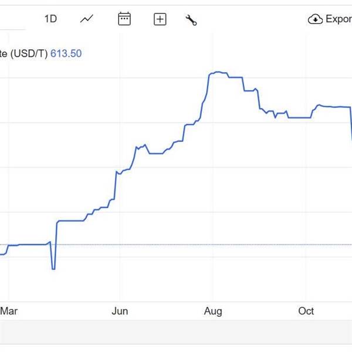Open the line chart type selector

tap(87, 19)
